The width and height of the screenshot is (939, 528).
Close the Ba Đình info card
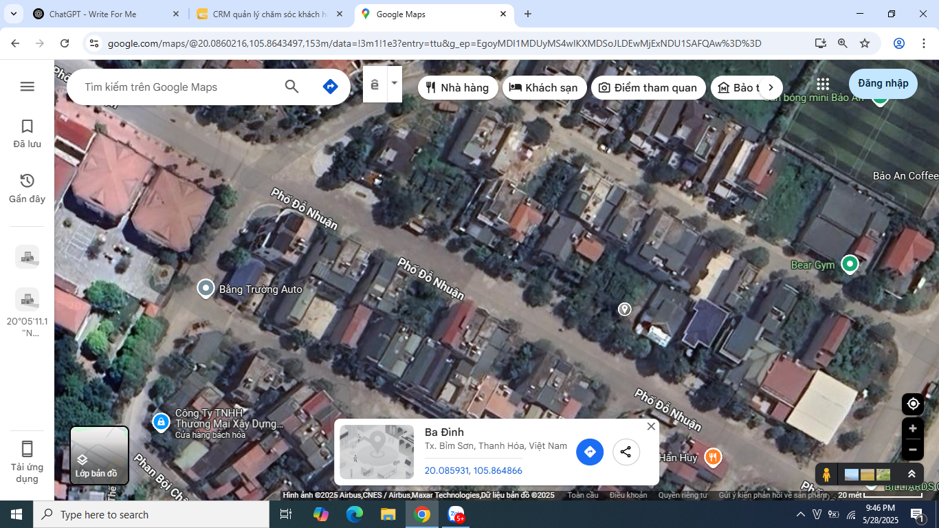click(651, 426)
